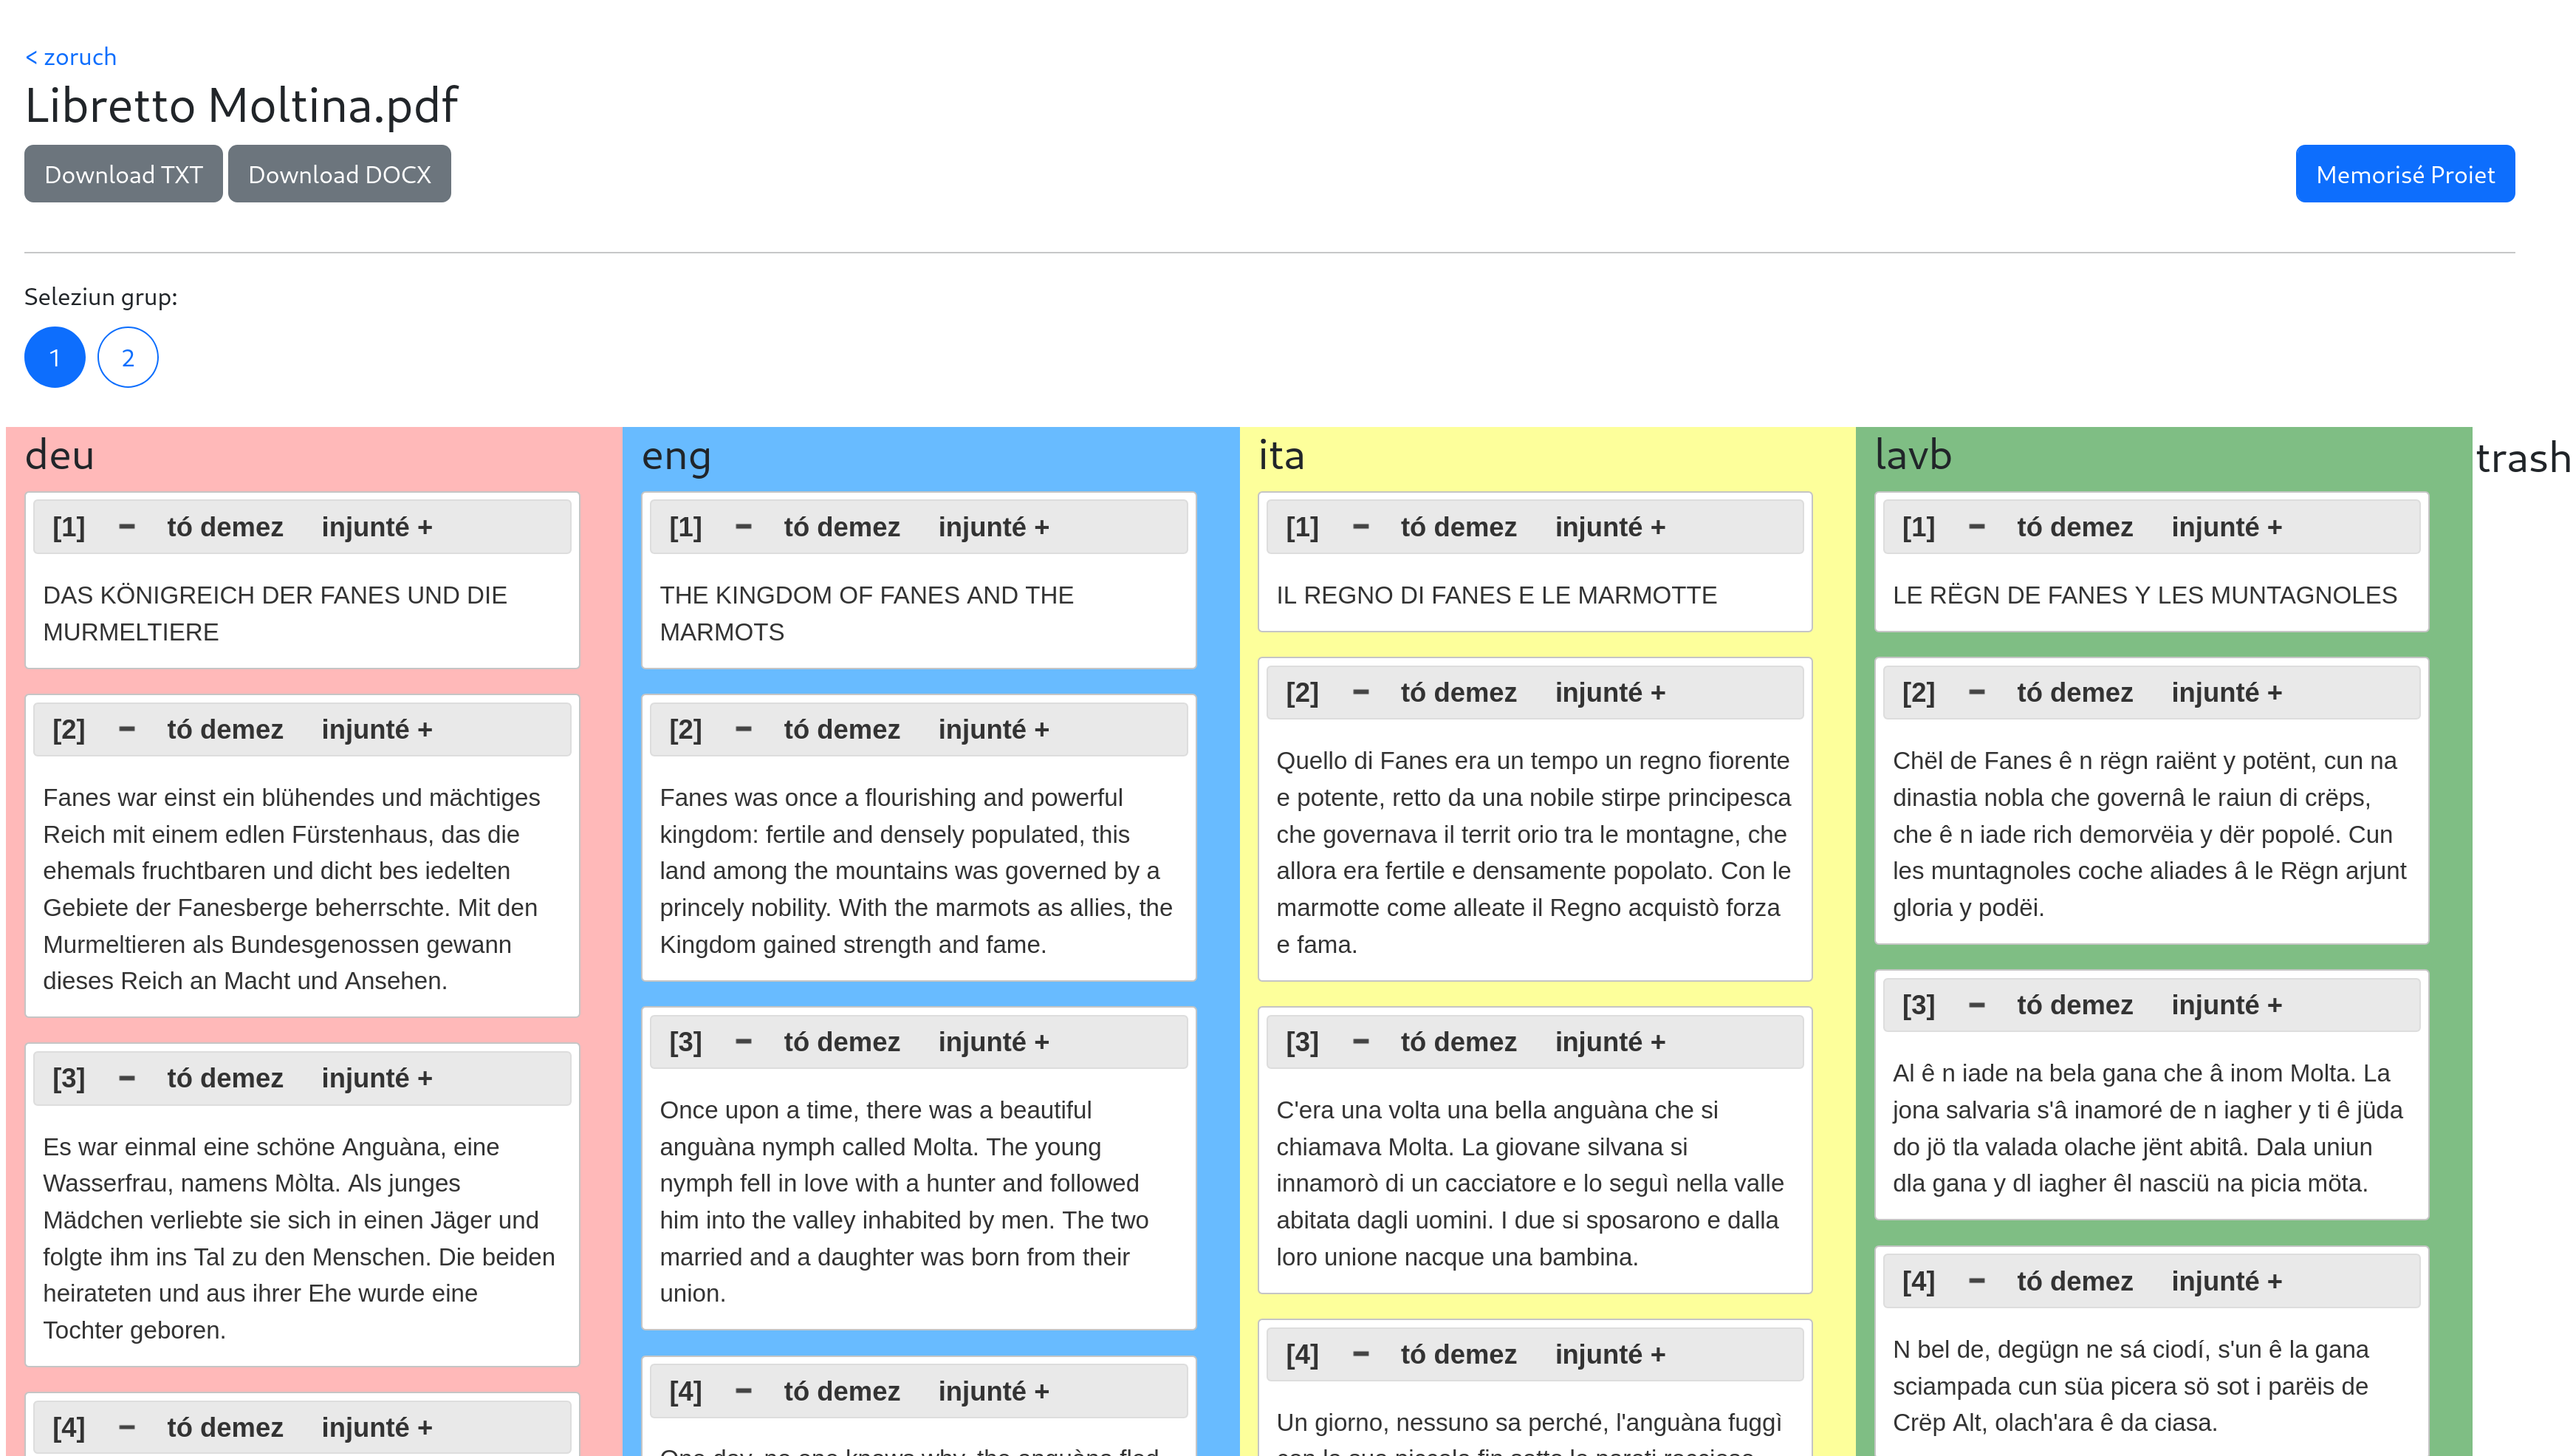Click the Memorisé Proiet button
This screenshot has height=1456, width=2573.
coord(2404,174)
